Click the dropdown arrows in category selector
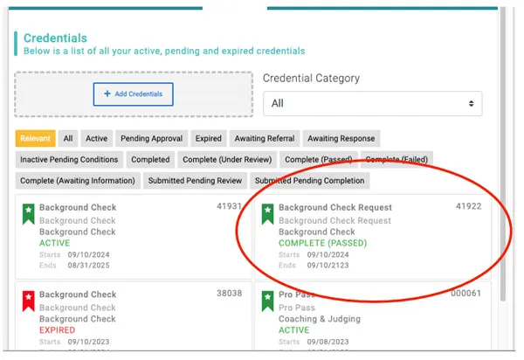 pyautogui.click(x=472, y=103)
